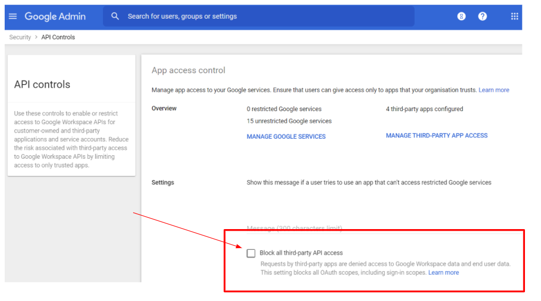Screen dimensions: 541x301
Task: Click the API controls description paragraph
Action: [71, 139]
